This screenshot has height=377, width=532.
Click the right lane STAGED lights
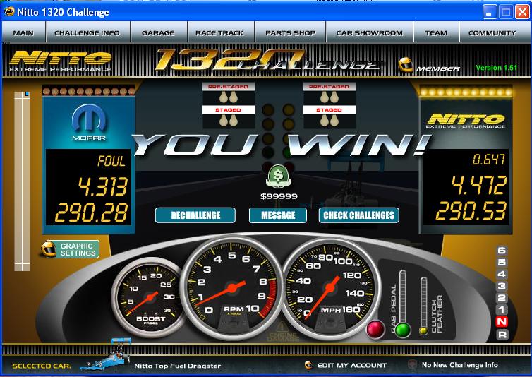tap(329, 116)
